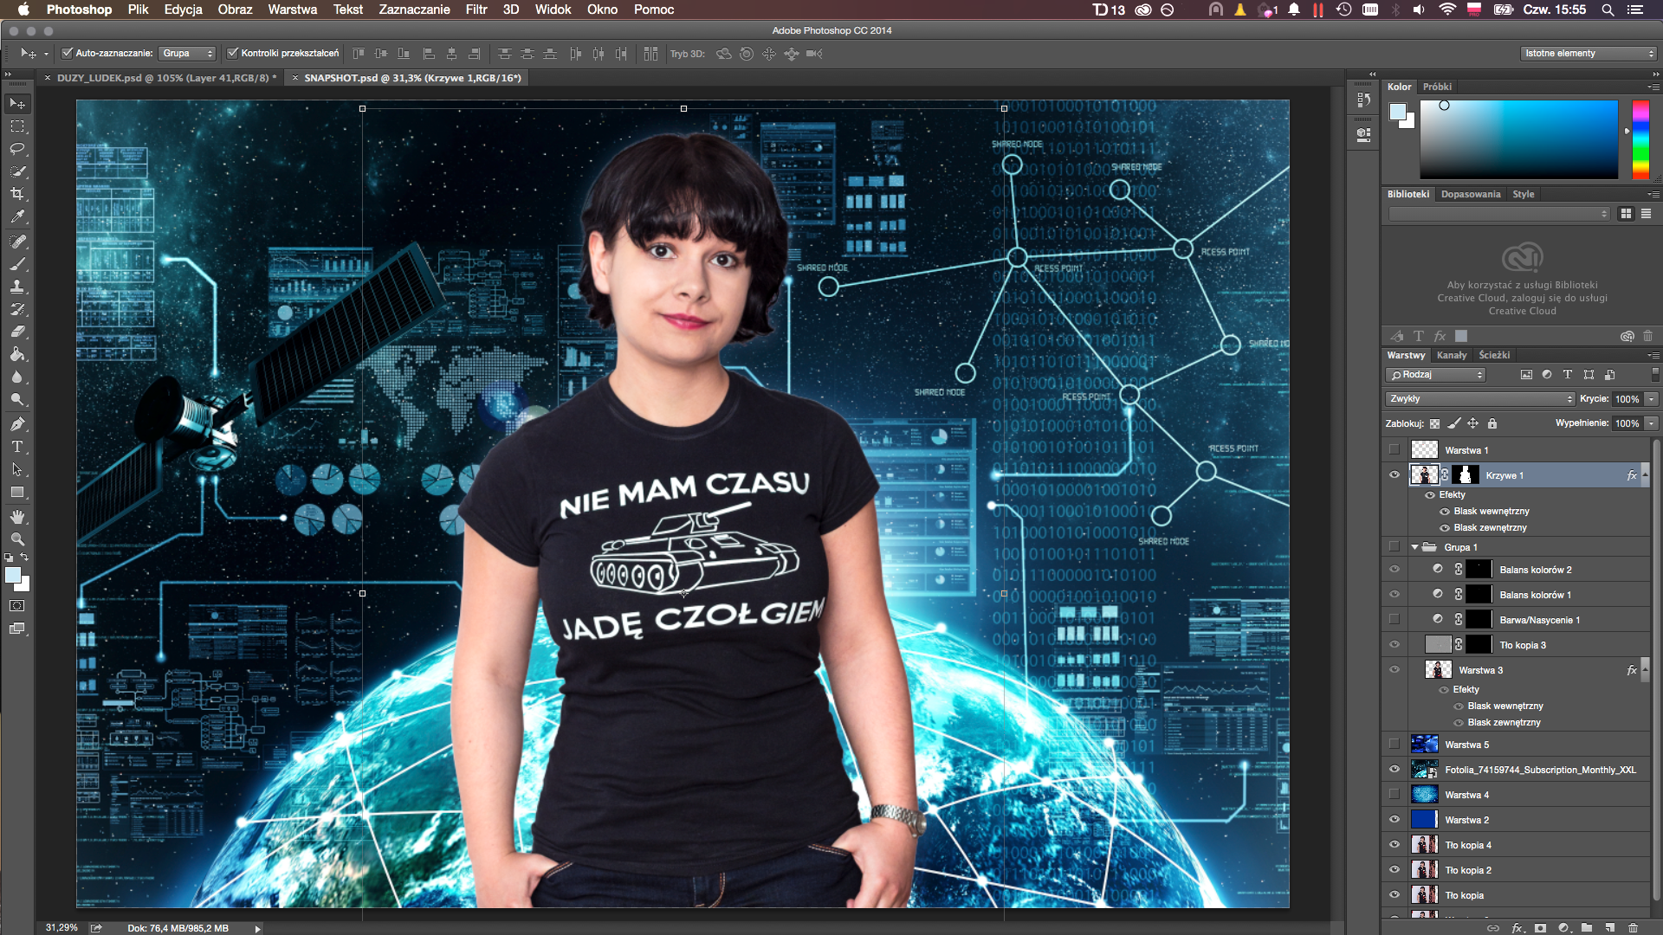Select the Pen tool
Image resolution: width=1663 pixels, height=935 pixels.
17,424
